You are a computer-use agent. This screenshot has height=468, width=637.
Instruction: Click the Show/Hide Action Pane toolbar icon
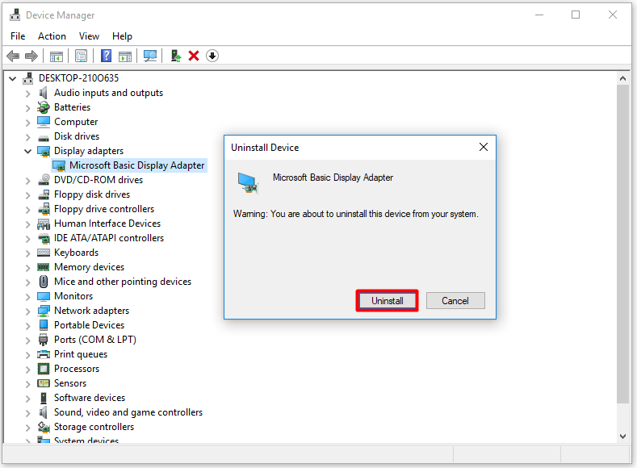coord(125,56)
